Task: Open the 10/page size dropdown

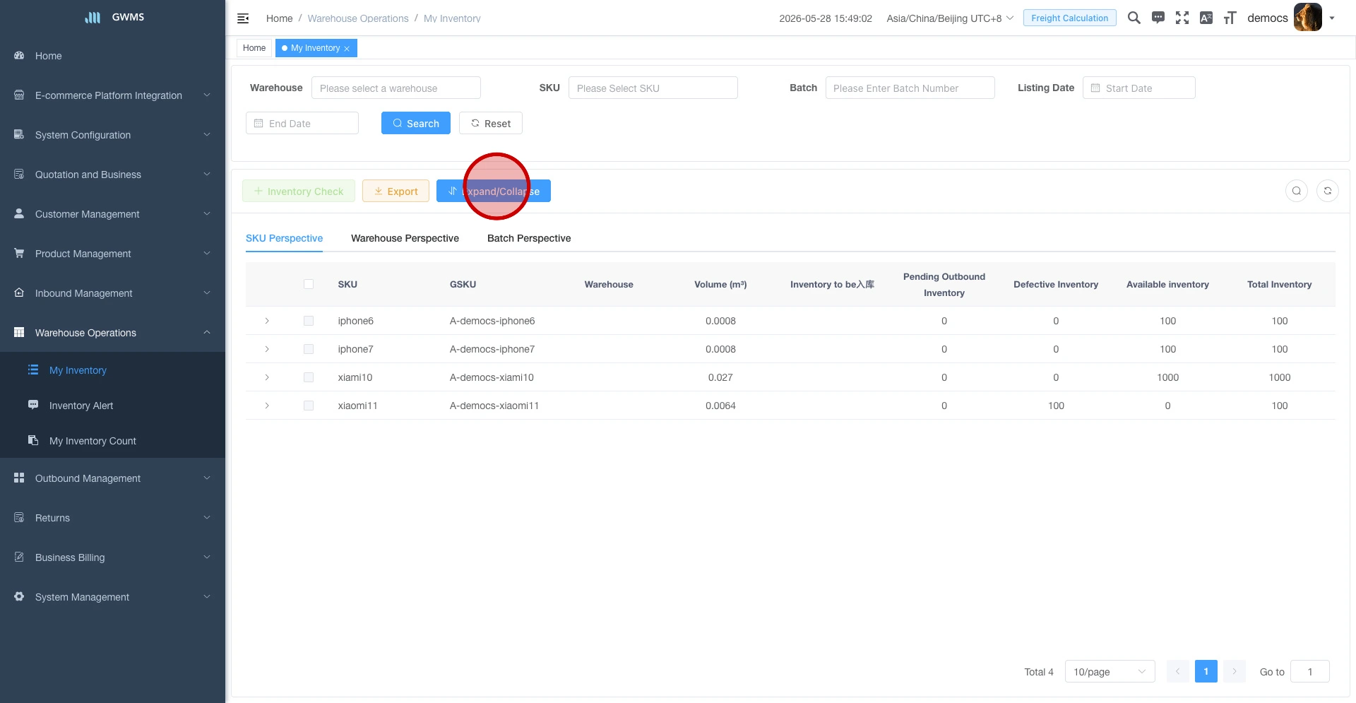Action: [x=1110, y=671]
